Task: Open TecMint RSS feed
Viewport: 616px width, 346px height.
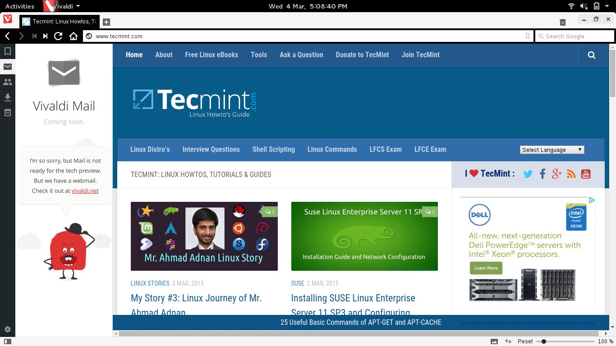Action: click(x=571, y=174)
